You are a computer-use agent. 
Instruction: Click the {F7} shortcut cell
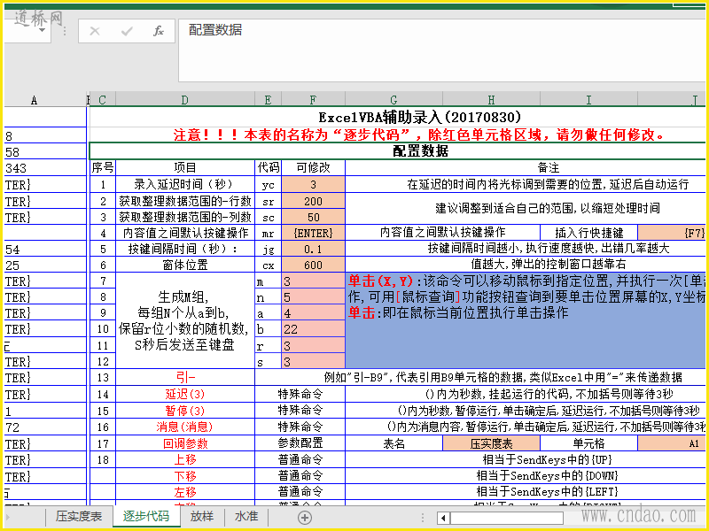tap(672, 233)
